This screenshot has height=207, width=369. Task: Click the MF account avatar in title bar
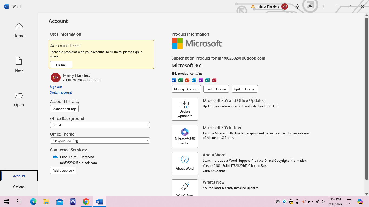click(284, 6)
